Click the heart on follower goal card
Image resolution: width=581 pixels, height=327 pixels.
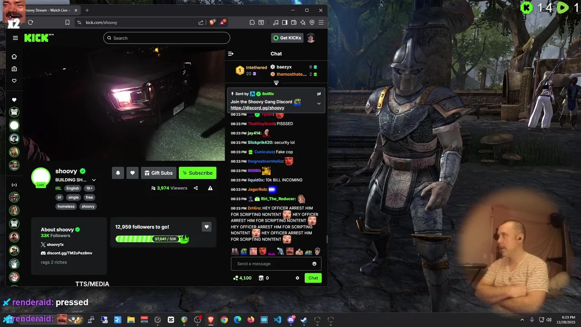tap(207, 227)
